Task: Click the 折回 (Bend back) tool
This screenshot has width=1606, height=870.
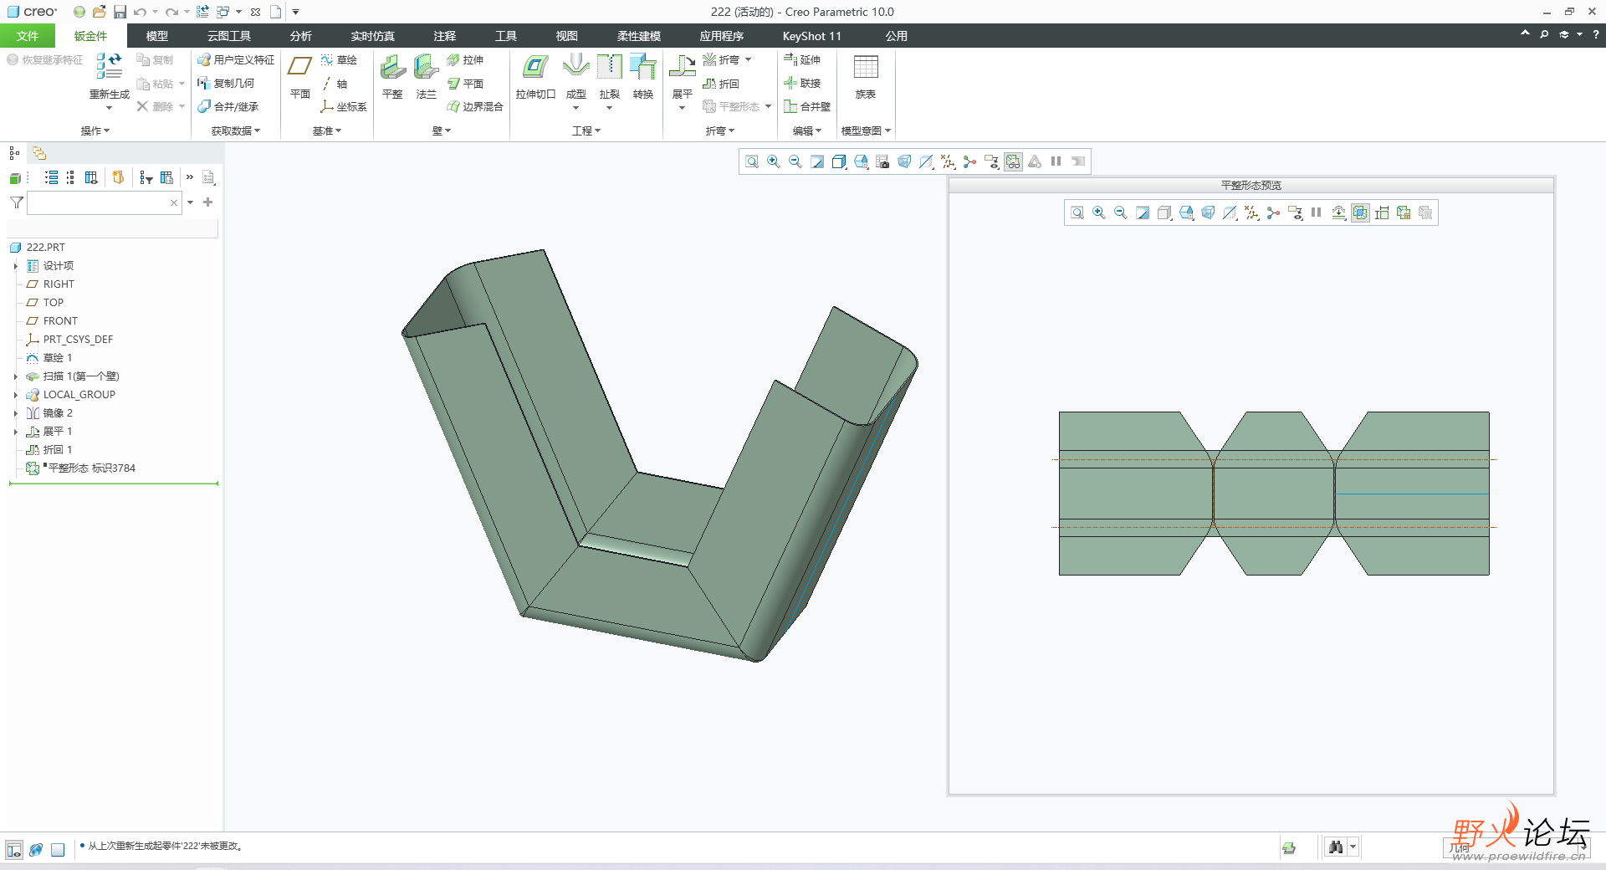Action: point(721,84)
